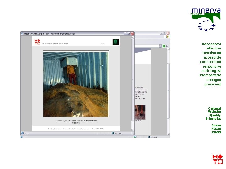Image resolution: width=226 pixels, height=169 pixels.
Task: Close the popup Internet Explorer window
Action: [132, 33]
